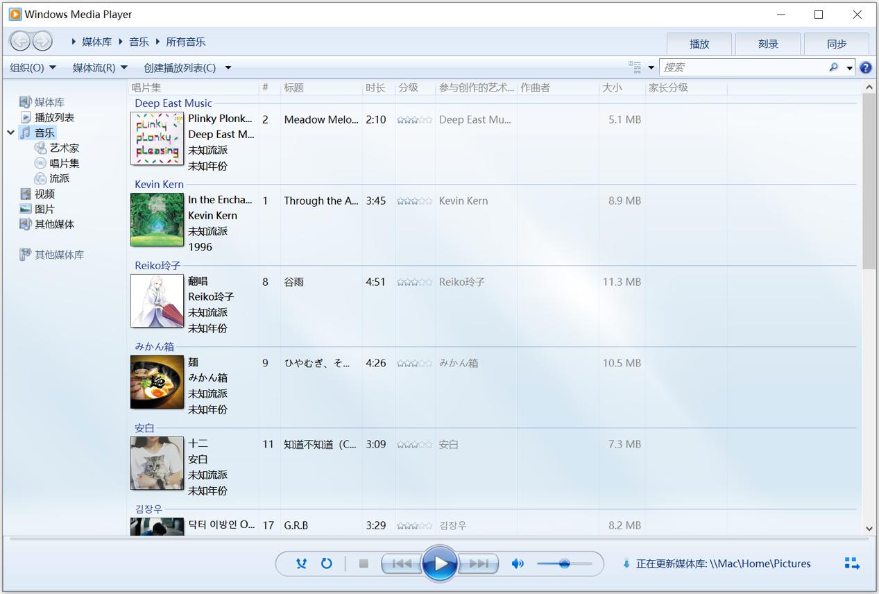Open the 媒体流(R) menu
This screenshot has height=594, width=879.
click(x=101, y=68)
